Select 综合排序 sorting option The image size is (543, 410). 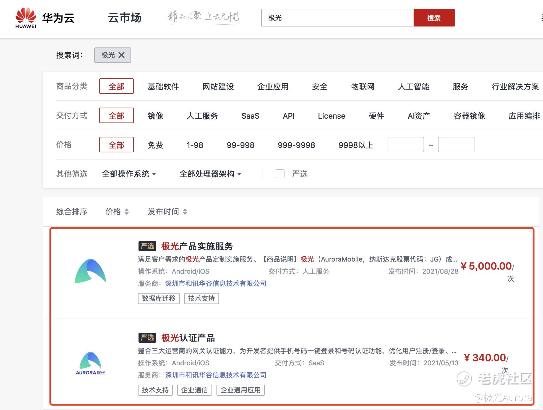[72, 212]
